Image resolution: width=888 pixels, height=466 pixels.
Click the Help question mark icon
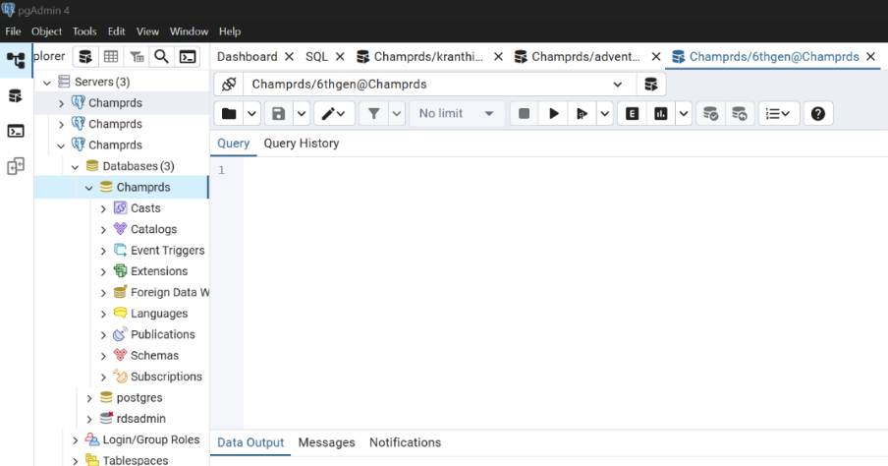click(818, 114)
